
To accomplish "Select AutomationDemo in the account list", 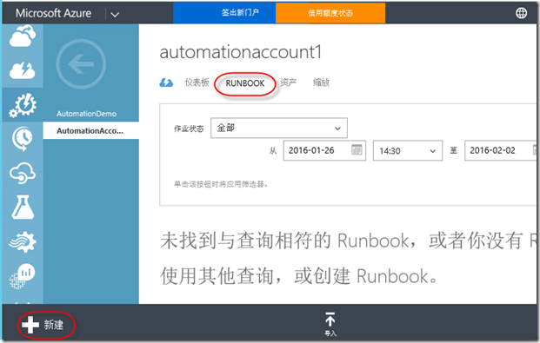I will (x=86, y=114).
